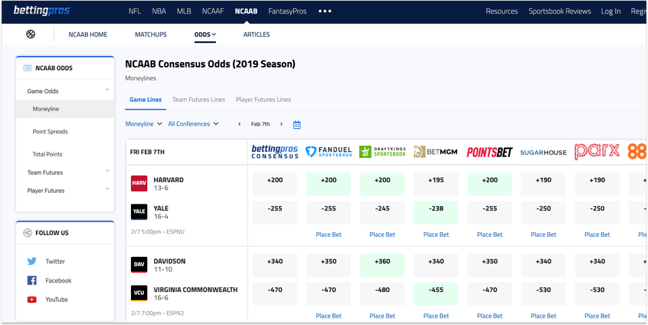Open the calendar date picker icon

(x=297, y=124)
